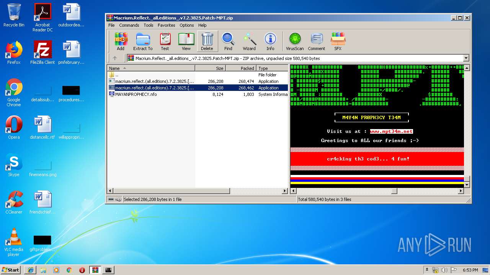Viewport: 490px width, 275px height.
Task: Open the Options menu
Action: (187, 25)
